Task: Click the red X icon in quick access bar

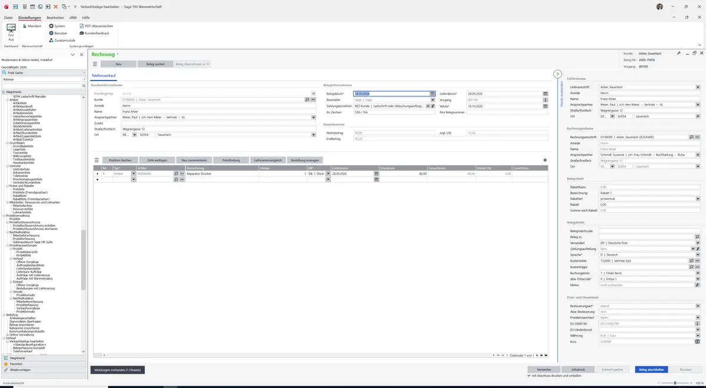Action: click(55, 6)
